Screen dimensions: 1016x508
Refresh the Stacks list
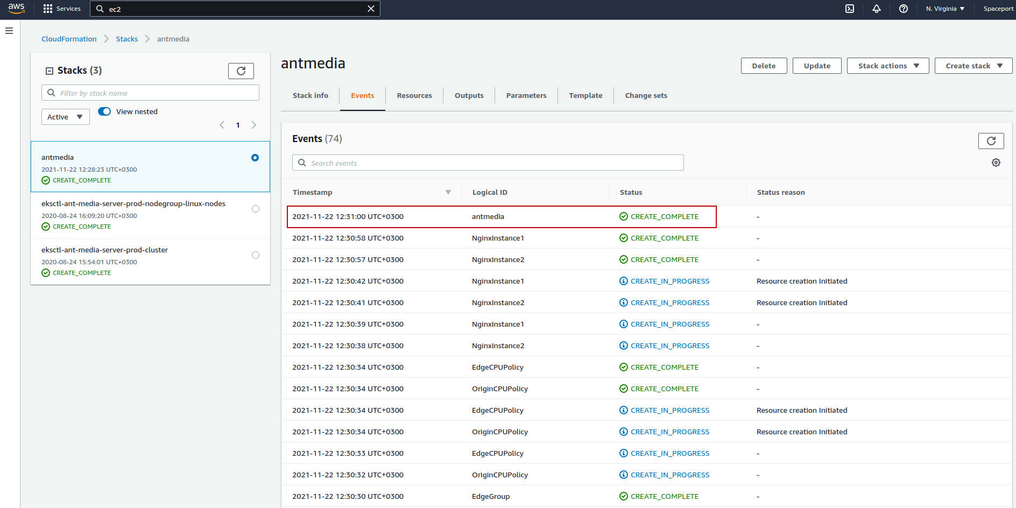pos(241,71)
